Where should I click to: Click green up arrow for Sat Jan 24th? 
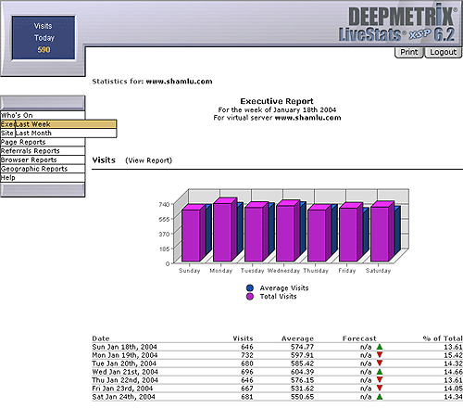380,396
